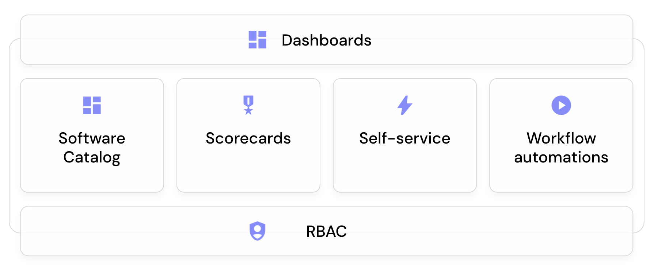Click the RBAC shield icon

tap(257, 231)
